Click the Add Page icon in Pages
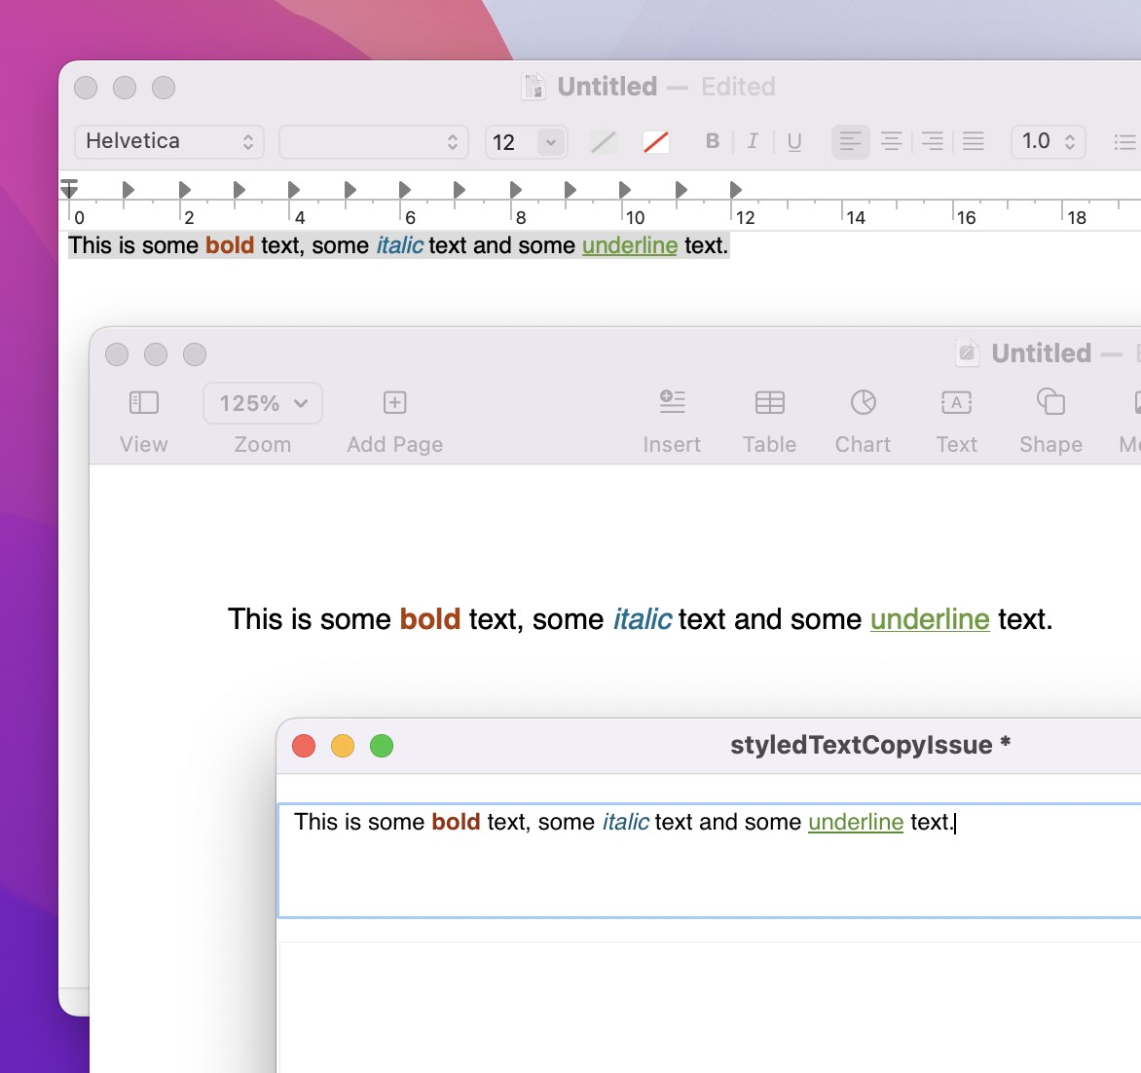The width and height of the screenshot is (1141, 1073). tap(394, 403)
